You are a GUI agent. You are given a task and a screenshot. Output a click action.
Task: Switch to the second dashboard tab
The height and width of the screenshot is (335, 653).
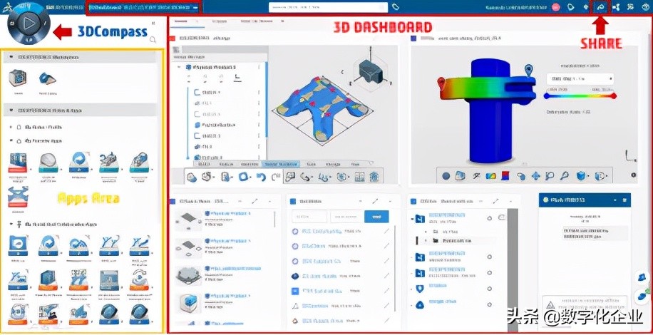point(219,21)
